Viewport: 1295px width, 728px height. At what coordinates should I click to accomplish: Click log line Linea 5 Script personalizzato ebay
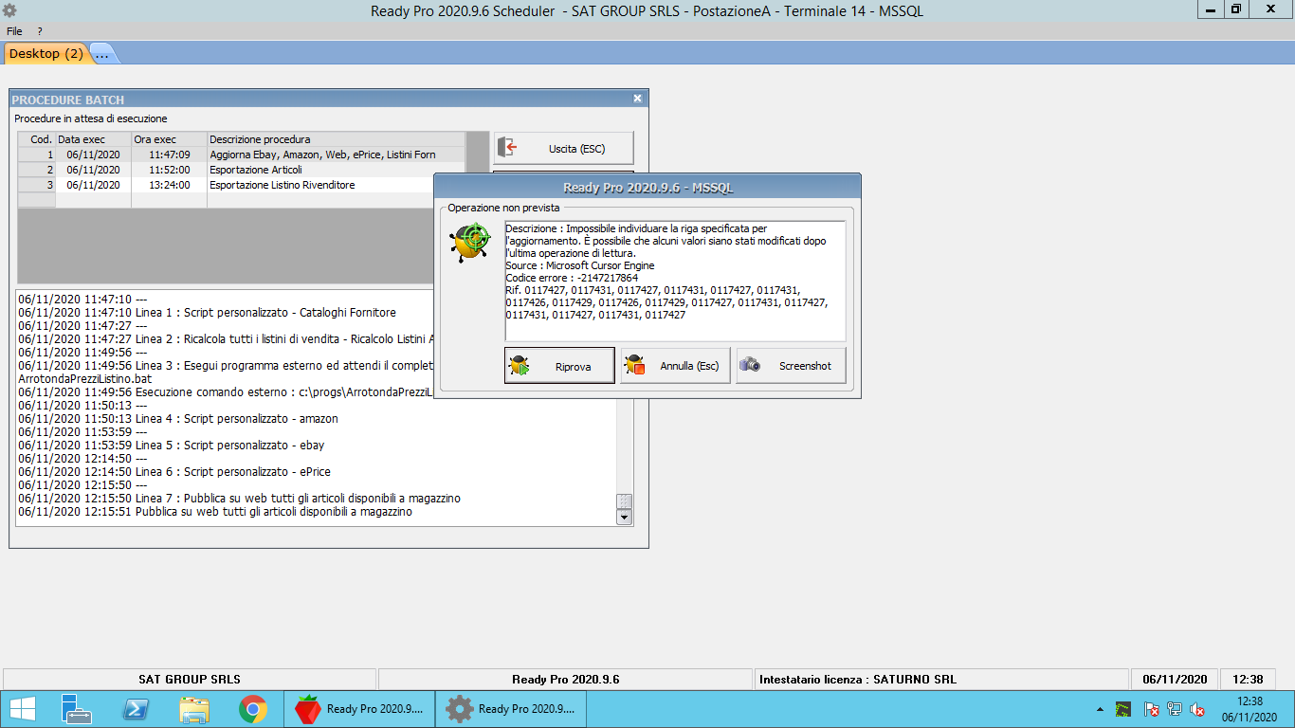tap(172, 446)
